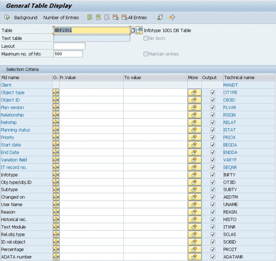Click Number of Entries in toolbar
Image resolution: width=276 pixels, height=261 pixels.
(x=61, y=18)
